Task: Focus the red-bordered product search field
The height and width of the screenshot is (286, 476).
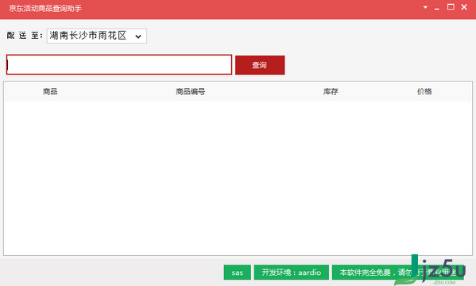Action: tap(119, 65)
